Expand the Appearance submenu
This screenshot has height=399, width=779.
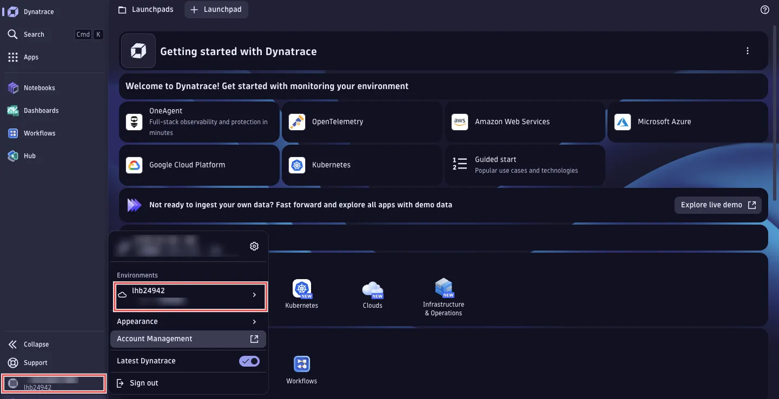(x=188, y=322)
